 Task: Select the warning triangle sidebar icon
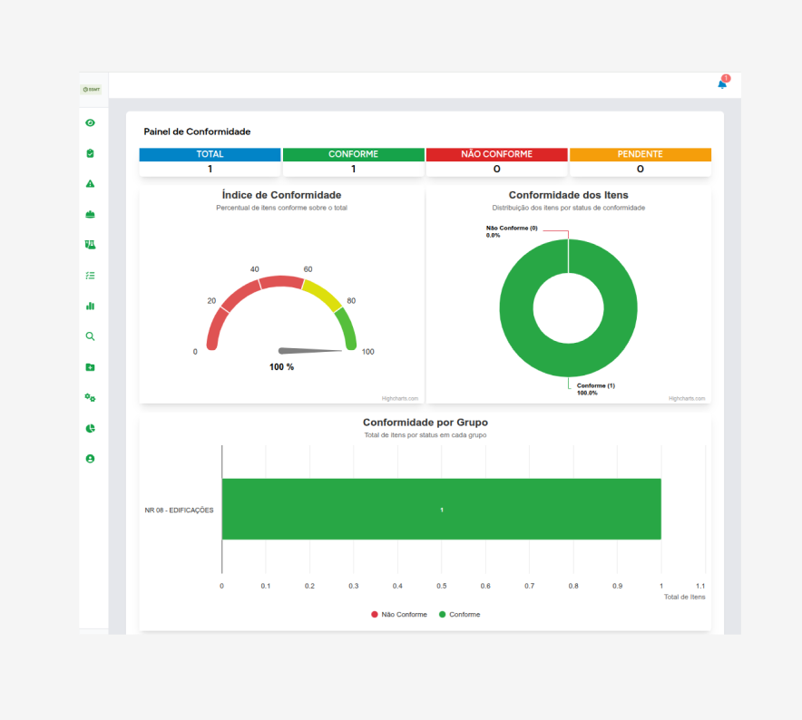[90, 183]
